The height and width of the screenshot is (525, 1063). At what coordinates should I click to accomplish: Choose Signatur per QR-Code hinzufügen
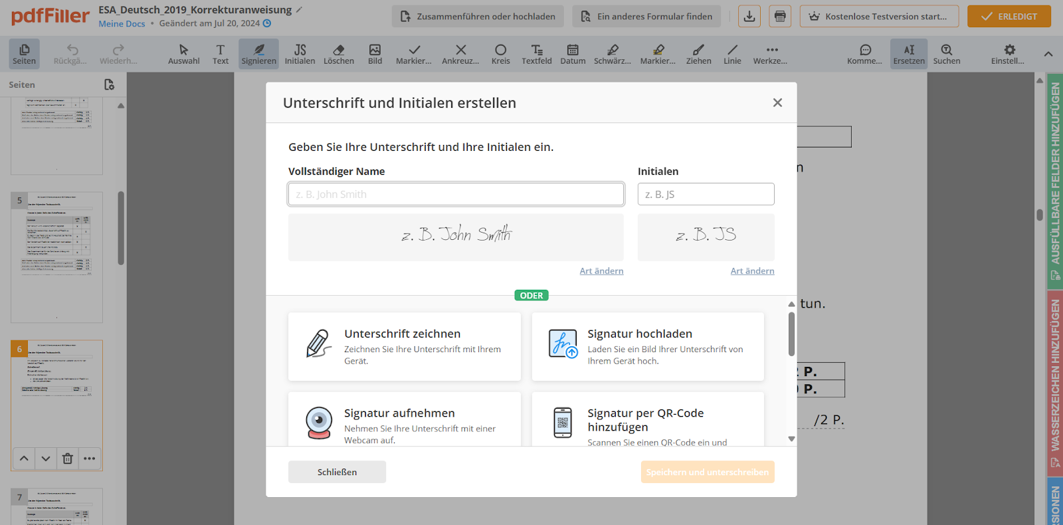pyautogui.click(x=648, y=419)
